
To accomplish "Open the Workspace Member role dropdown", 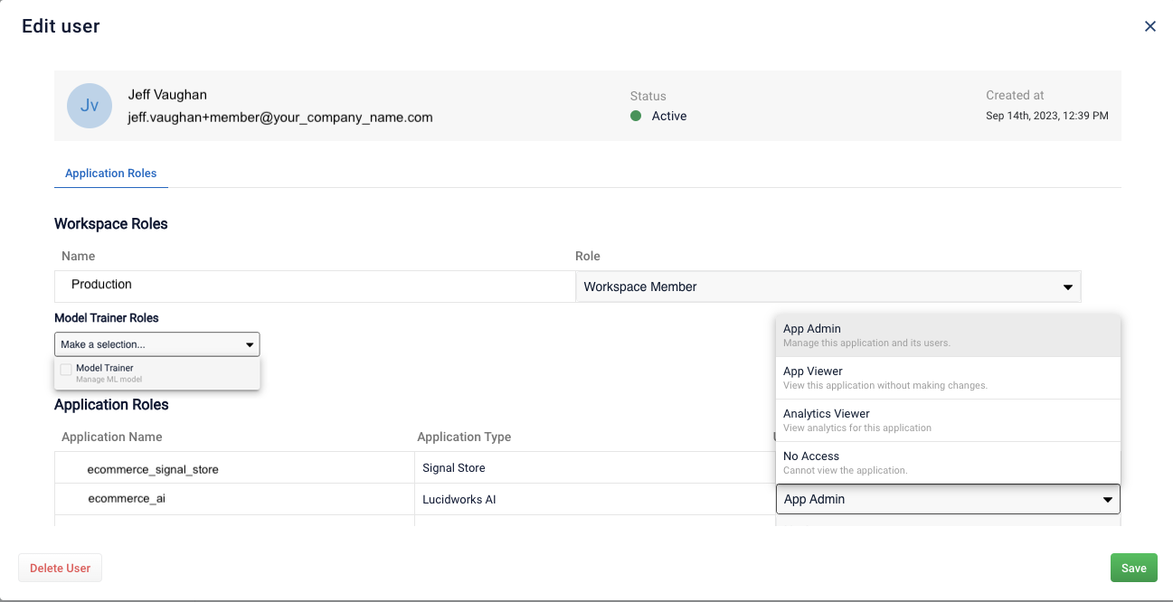I will click(828, 287).
